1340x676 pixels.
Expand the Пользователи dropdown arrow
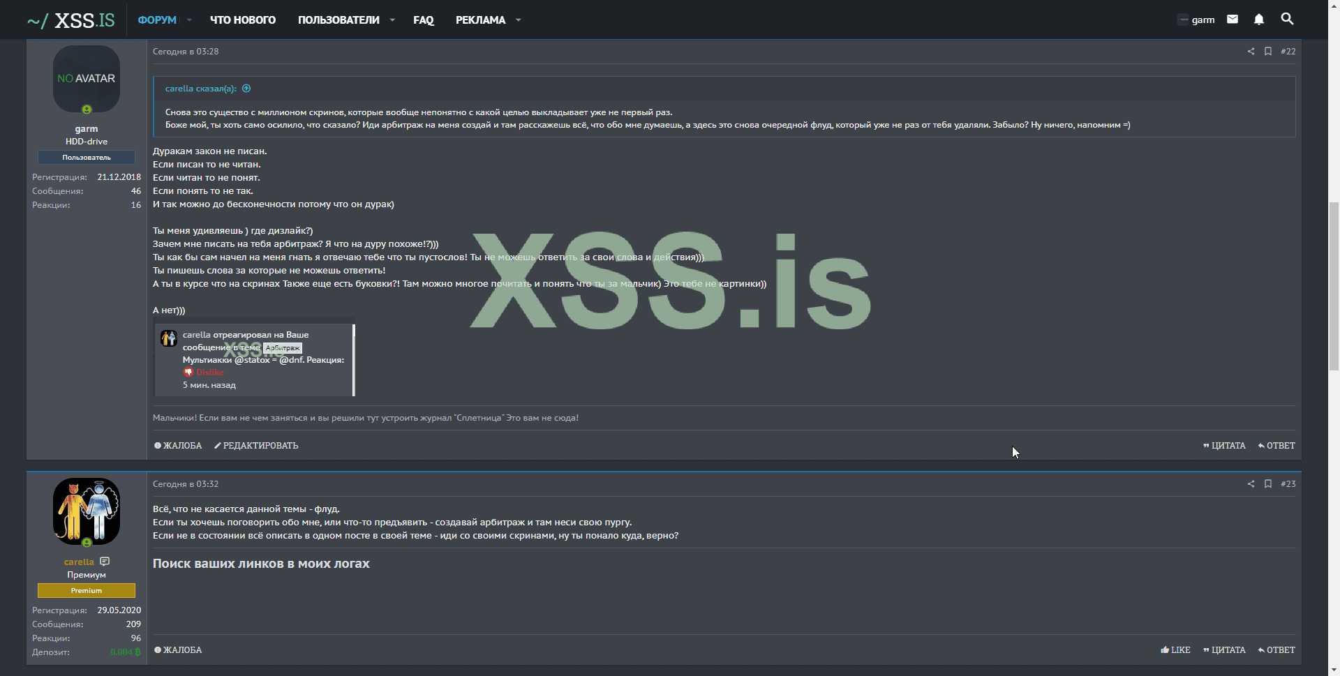click(x=392, y=20)
